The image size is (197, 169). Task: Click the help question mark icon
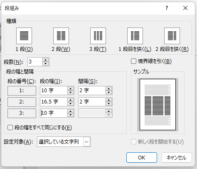click(167, 8)
